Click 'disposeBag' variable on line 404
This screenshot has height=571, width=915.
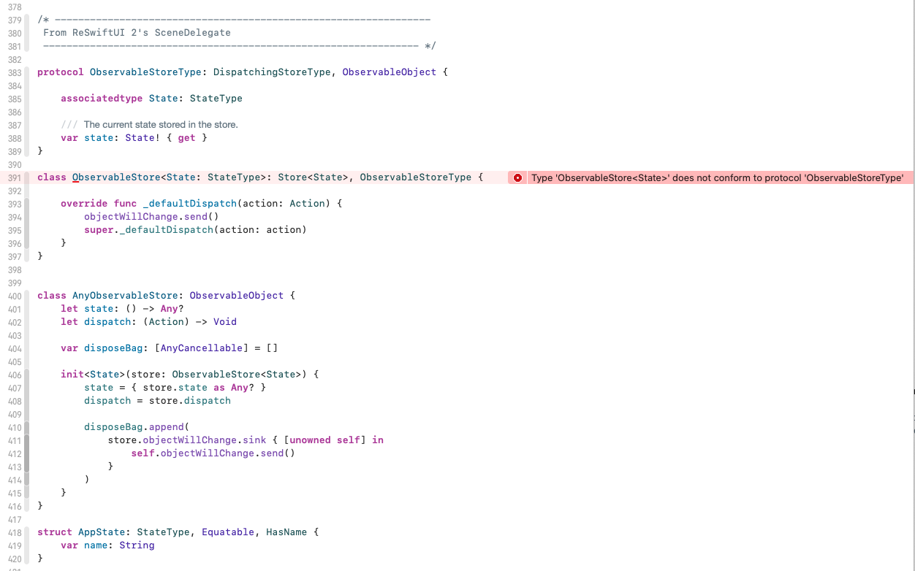click(113, 348)
